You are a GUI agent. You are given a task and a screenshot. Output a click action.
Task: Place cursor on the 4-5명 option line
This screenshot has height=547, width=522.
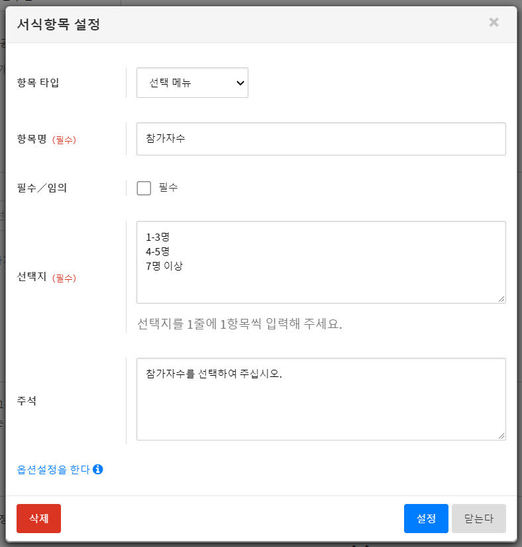click(158, 251)
